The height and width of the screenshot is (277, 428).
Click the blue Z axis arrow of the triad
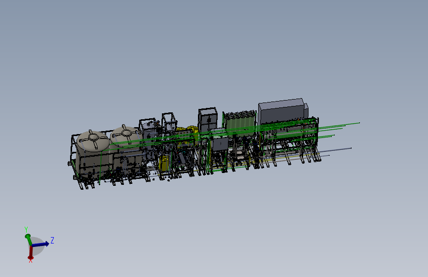click(x=41, y=244)
